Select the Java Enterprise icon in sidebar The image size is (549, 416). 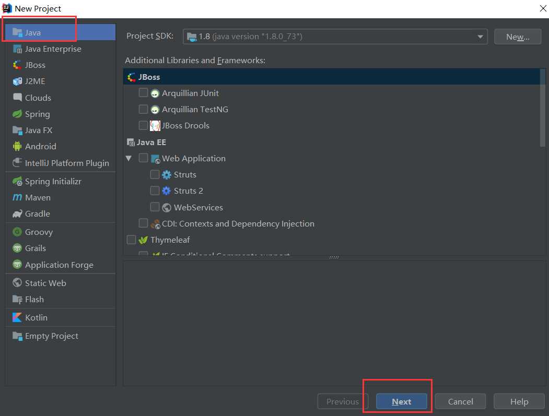17,49
